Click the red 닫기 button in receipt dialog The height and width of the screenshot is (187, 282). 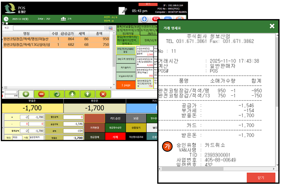tap(261, 177)
